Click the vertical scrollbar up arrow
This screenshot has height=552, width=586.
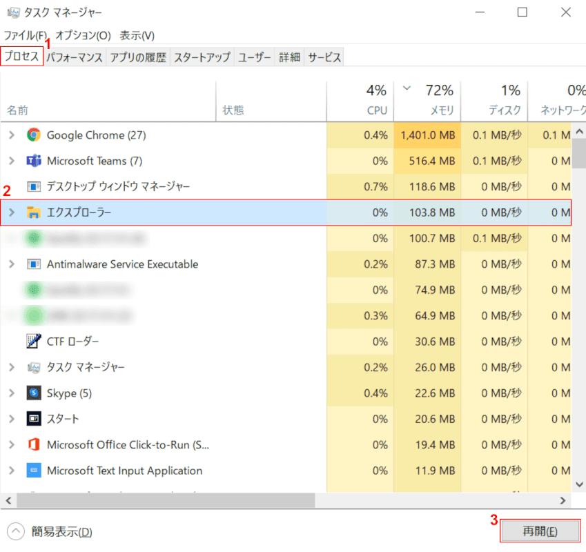579,131
